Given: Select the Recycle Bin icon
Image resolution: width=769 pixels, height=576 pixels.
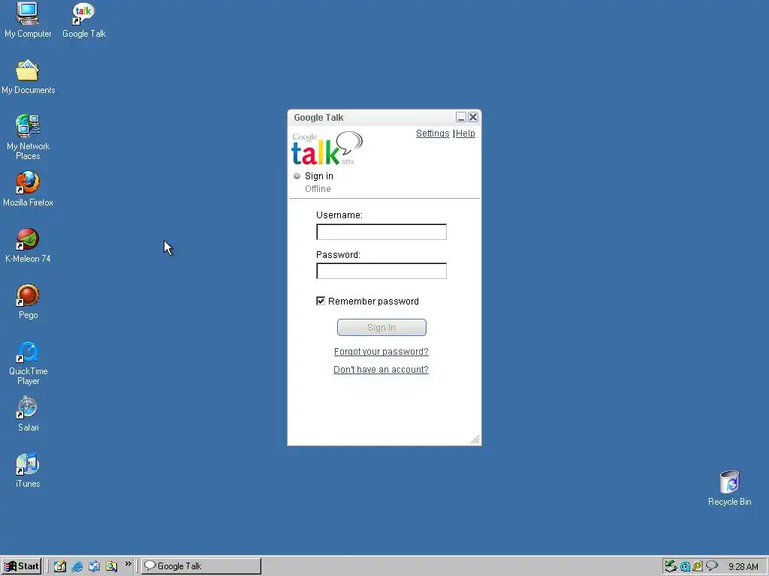Looking at the screenshot, I should pyautogui.click(x=729, y=487).
